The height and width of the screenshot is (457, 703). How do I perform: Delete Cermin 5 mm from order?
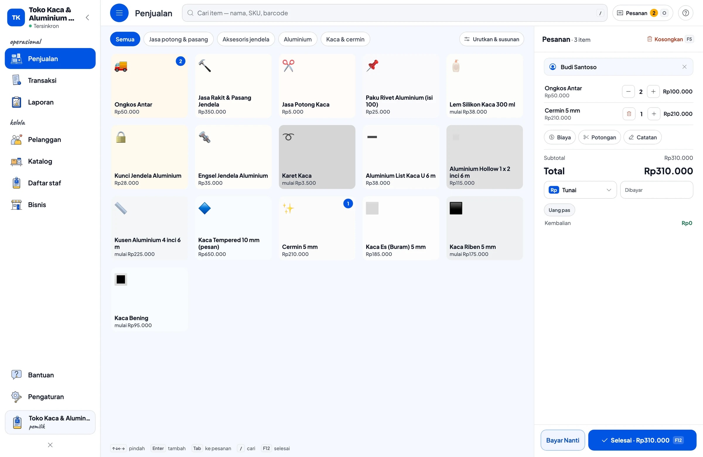click(629, 114)
